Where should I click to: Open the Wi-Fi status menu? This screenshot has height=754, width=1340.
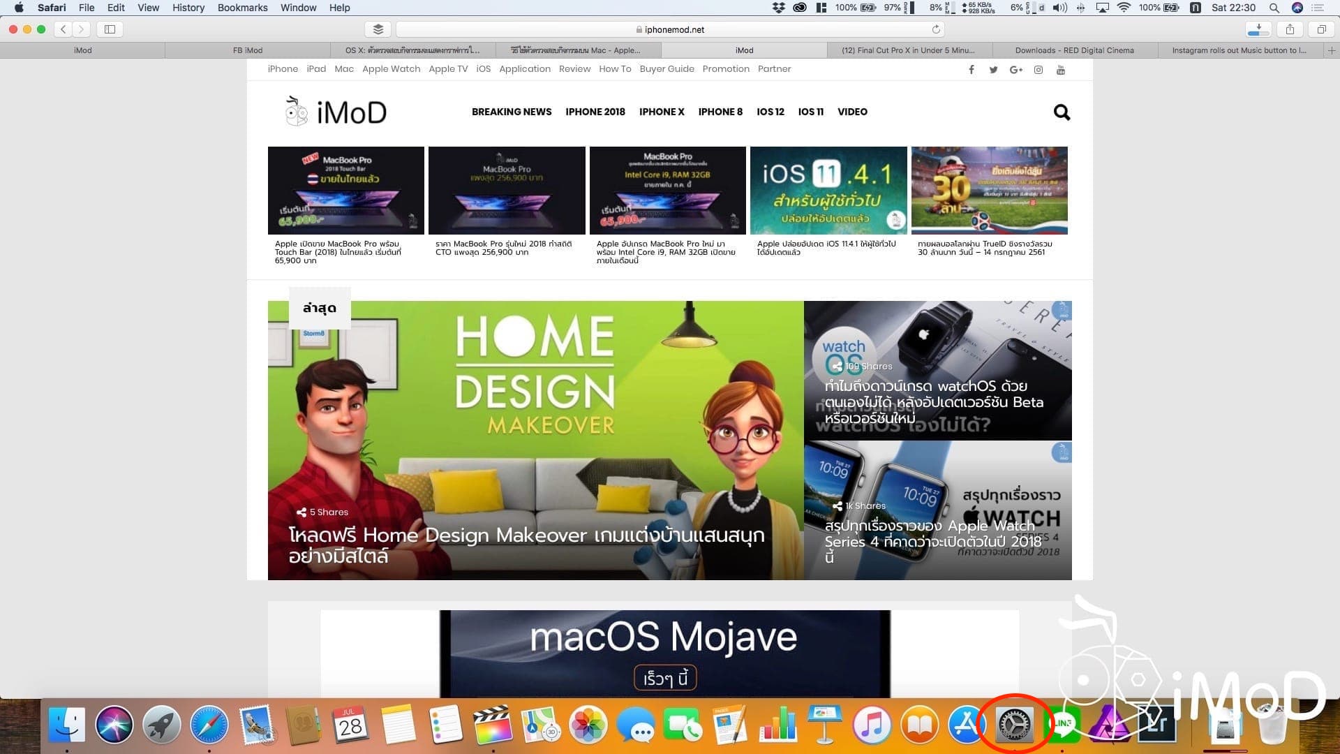(1124, 8)
